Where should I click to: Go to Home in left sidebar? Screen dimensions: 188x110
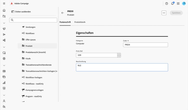click(x=4, y=10)
